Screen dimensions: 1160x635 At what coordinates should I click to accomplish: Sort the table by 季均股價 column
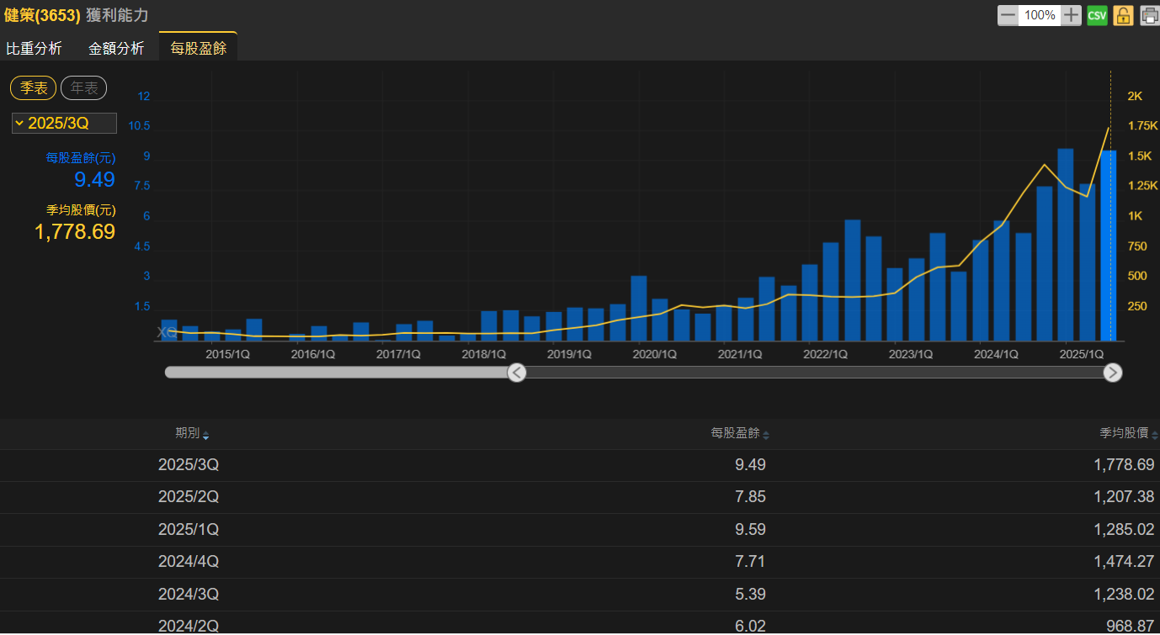[x=1129, y=434]
